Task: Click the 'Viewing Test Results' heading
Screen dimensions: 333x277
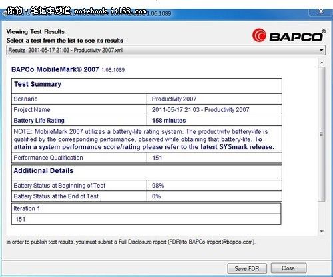Action: click(x=35, y=32)
